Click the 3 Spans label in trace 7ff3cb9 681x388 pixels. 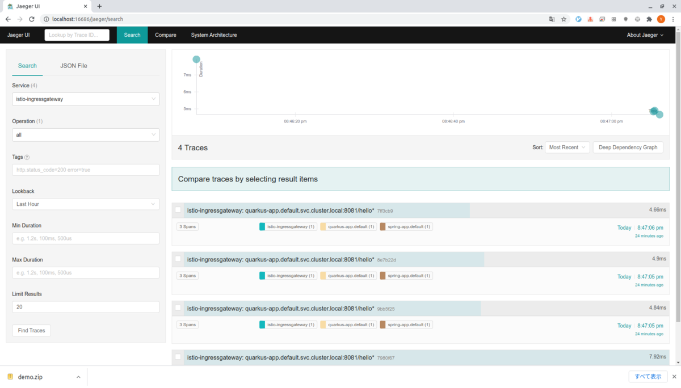[187, 227]
